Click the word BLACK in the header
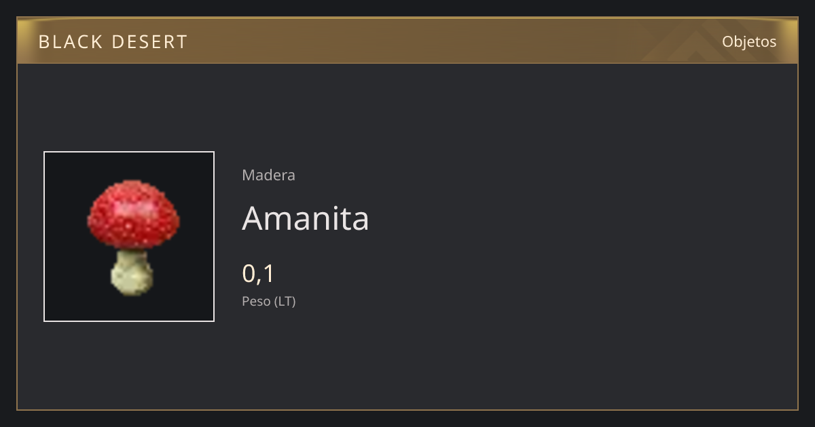The image size is (815, 427). 69,42
